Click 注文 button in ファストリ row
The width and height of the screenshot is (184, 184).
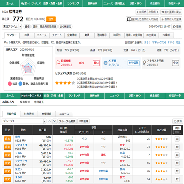(8, 147)
